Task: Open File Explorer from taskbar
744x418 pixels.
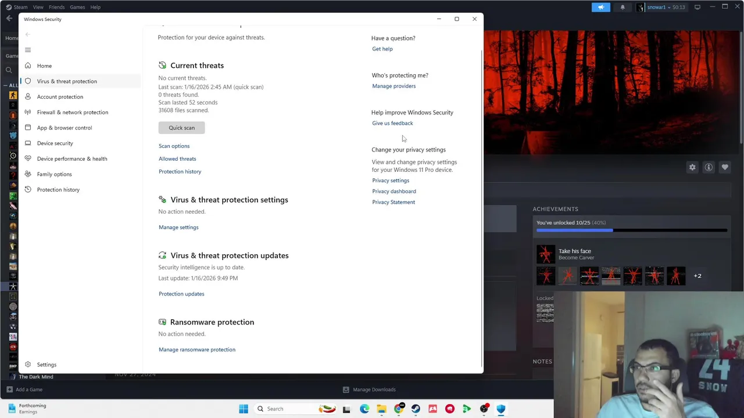Action: point(381,409)
